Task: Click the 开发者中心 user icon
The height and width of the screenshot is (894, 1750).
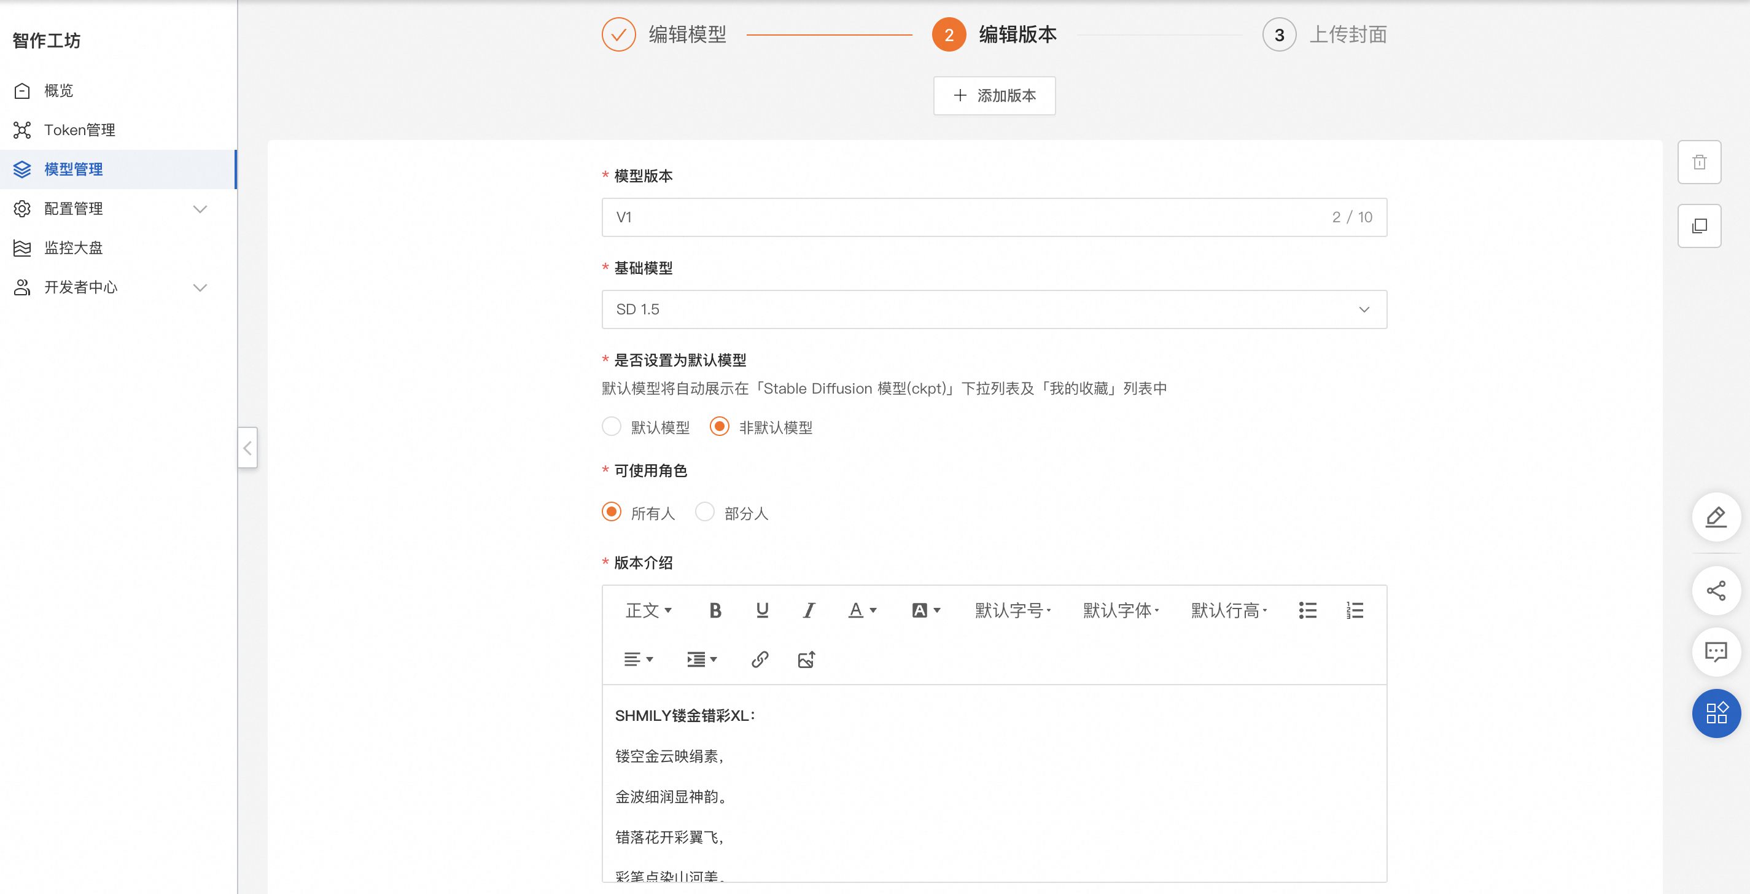Action: (23, 287)
